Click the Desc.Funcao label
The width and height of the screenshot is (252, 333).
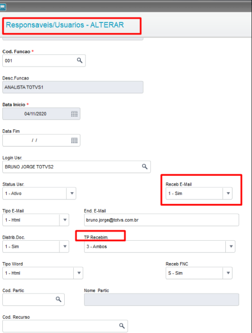point(16,78)
